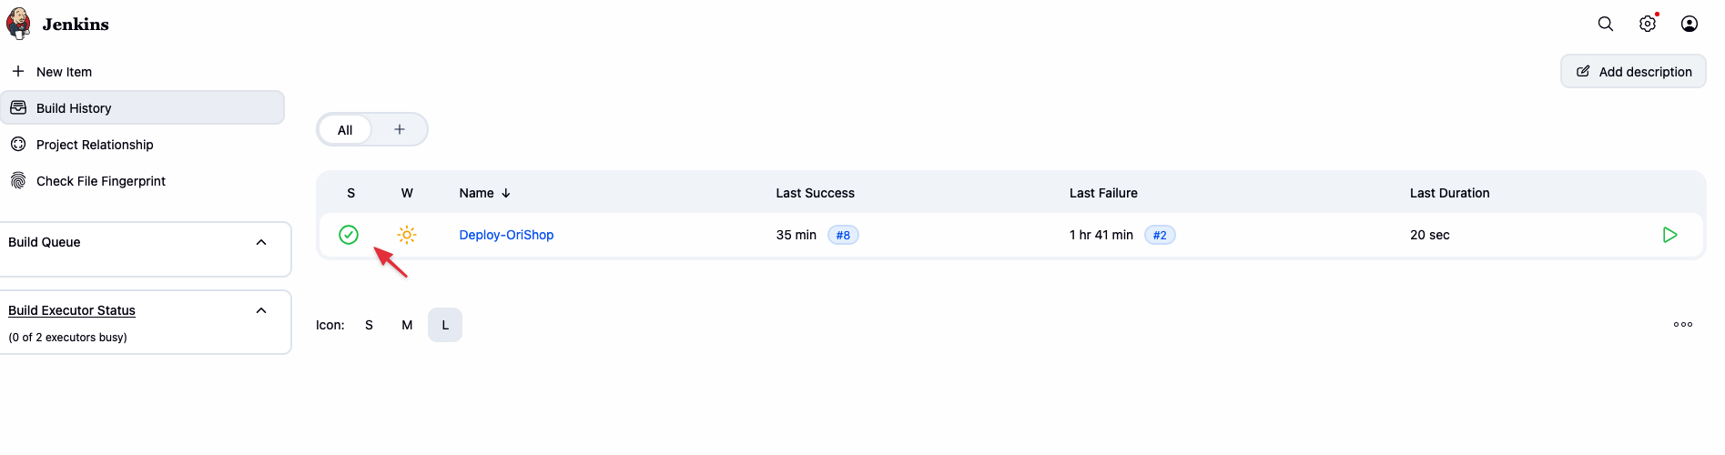Viewport: 1725px width, 455px height.
Task: Click the user account icon
Action: pyautogui.click(x=1689, y=24)
